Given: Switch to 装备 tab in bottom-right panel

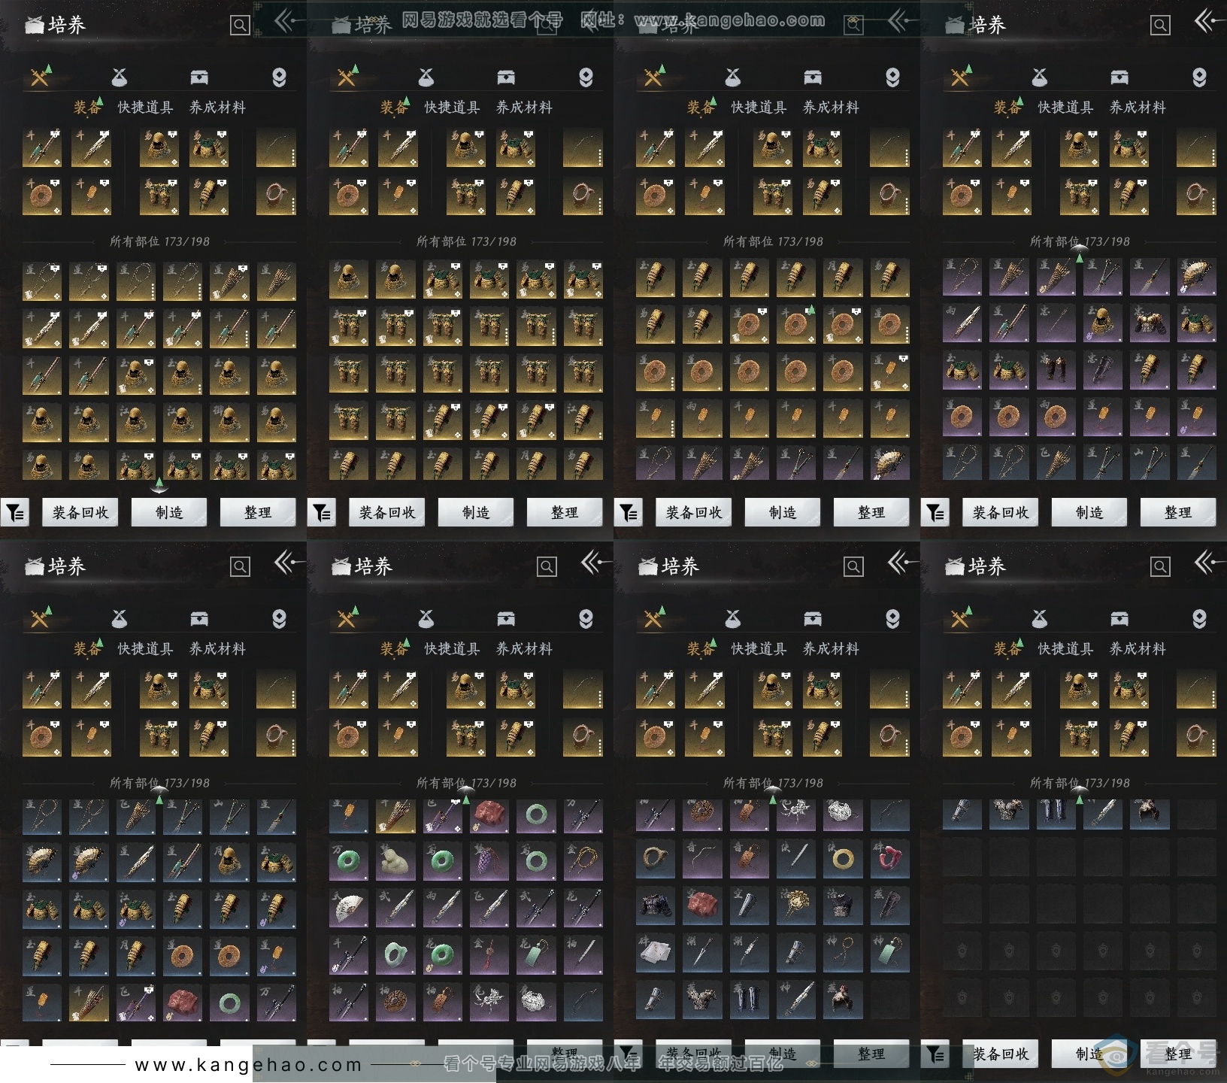Looking at the screenshot, I should 1007,648.
